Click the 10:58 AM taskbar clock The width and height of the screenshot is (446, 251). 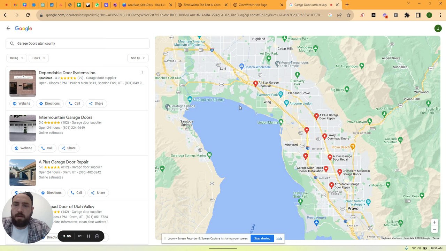(436, 248)
